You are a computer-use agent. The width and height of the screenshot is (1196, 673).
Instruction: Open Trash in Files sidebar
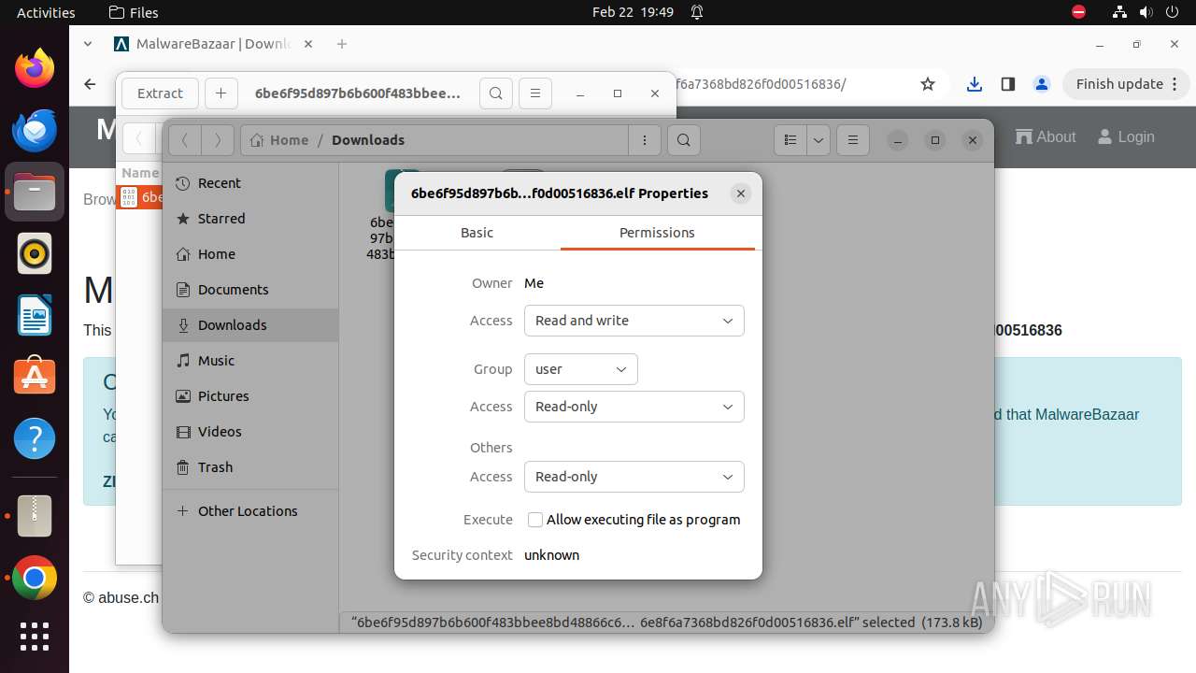pos(250,467)
